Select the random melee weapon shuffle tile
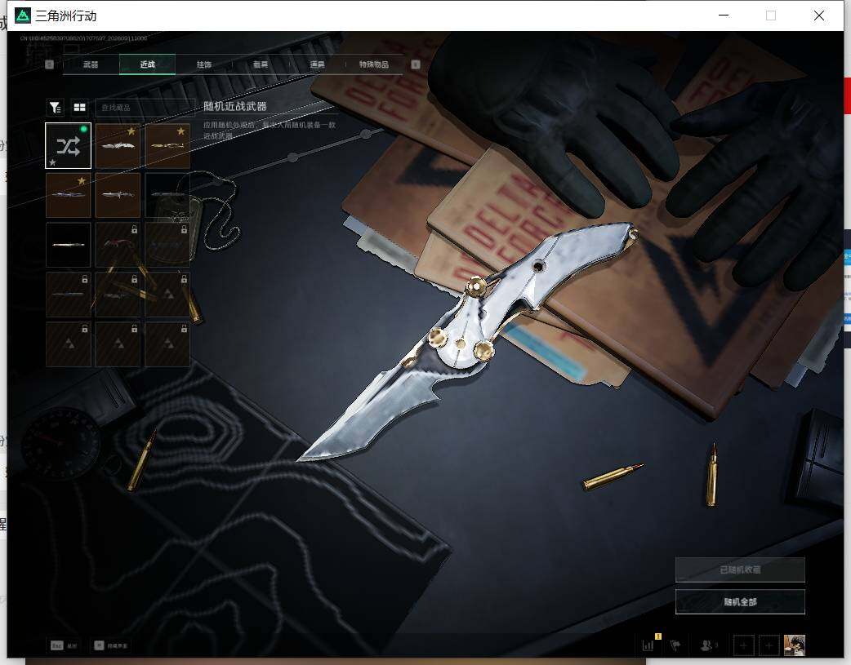 tap(69, 145)
